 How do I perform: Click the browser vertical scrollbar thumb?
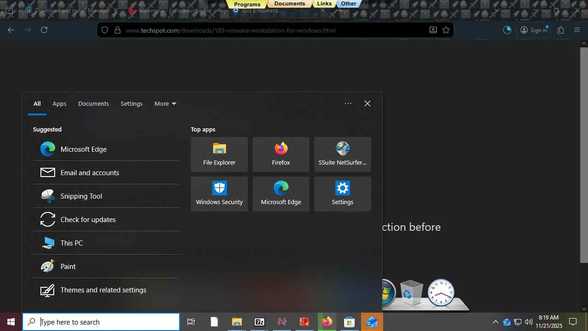(584, 154)
